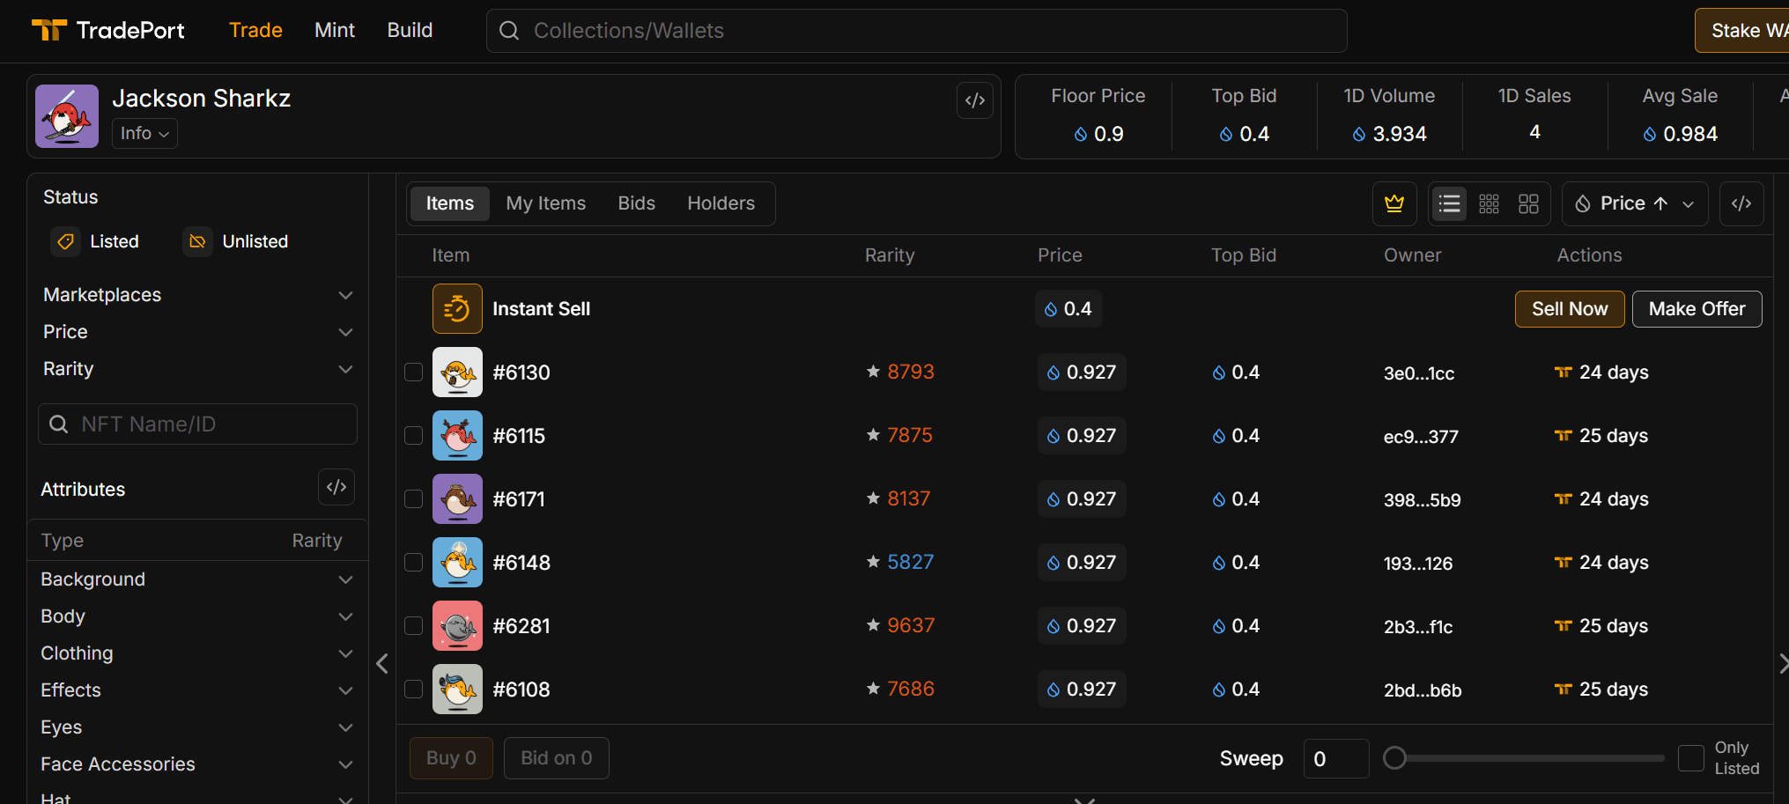This screenshot has width=1789, height=804.
Task: Click the Sweep slider handle
Action: tap(1394, 758)
